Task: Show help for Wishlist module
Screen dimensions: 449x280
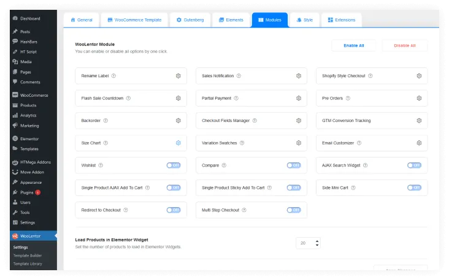Action: pos(101,165)
